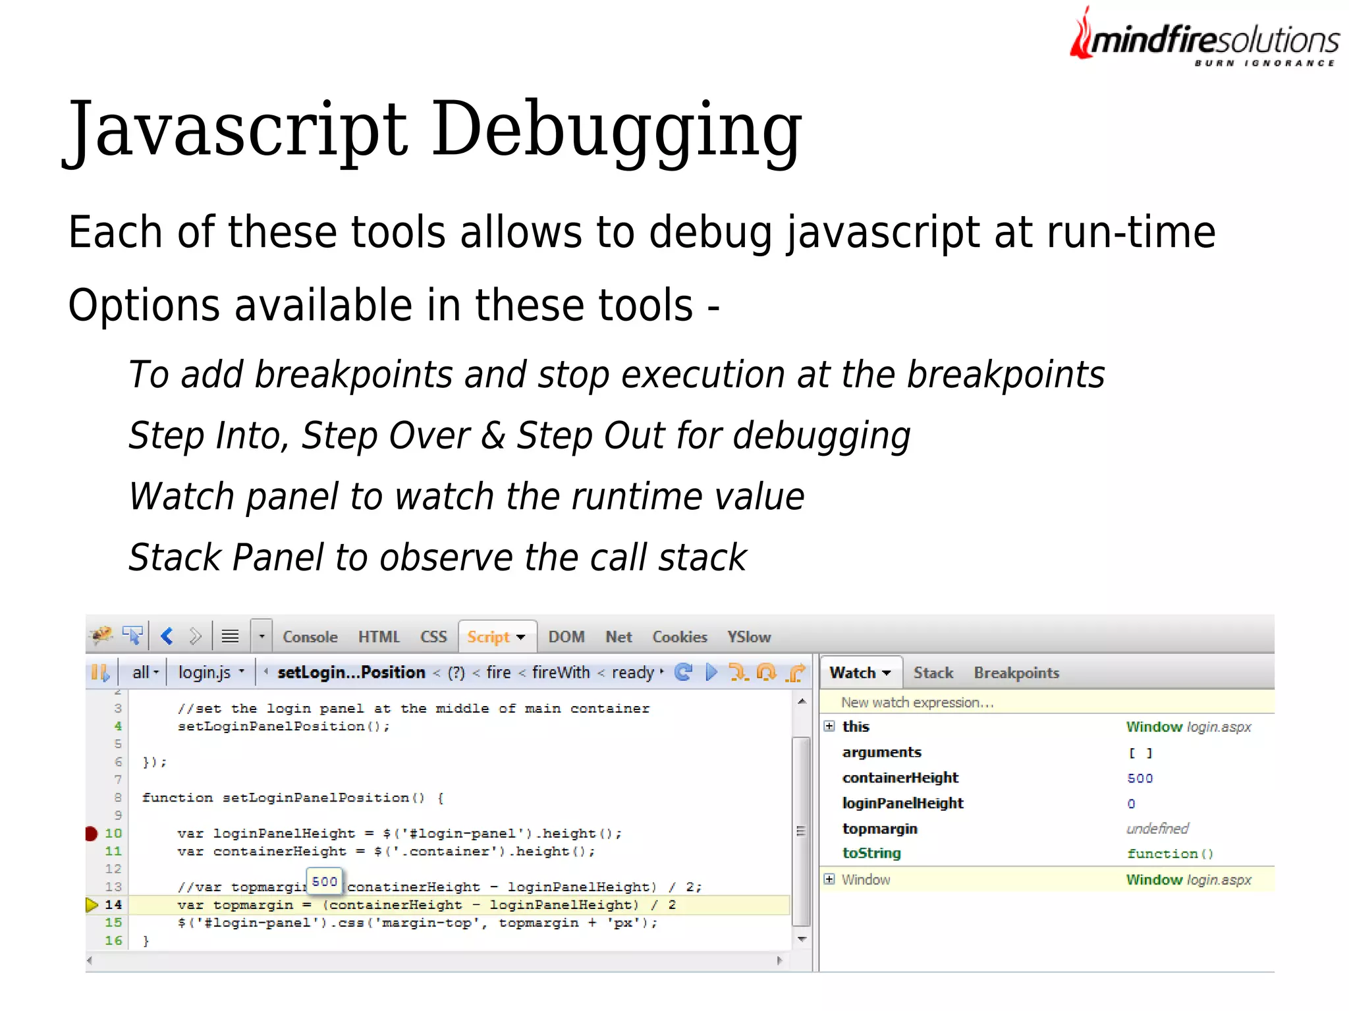
Task: Click the Firebug bug logo icon
Action: tap(101, 636)
